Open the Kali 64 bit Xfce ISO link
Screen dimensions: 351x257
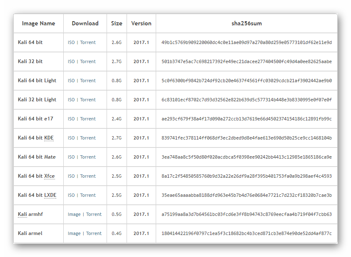coord(71,176)
